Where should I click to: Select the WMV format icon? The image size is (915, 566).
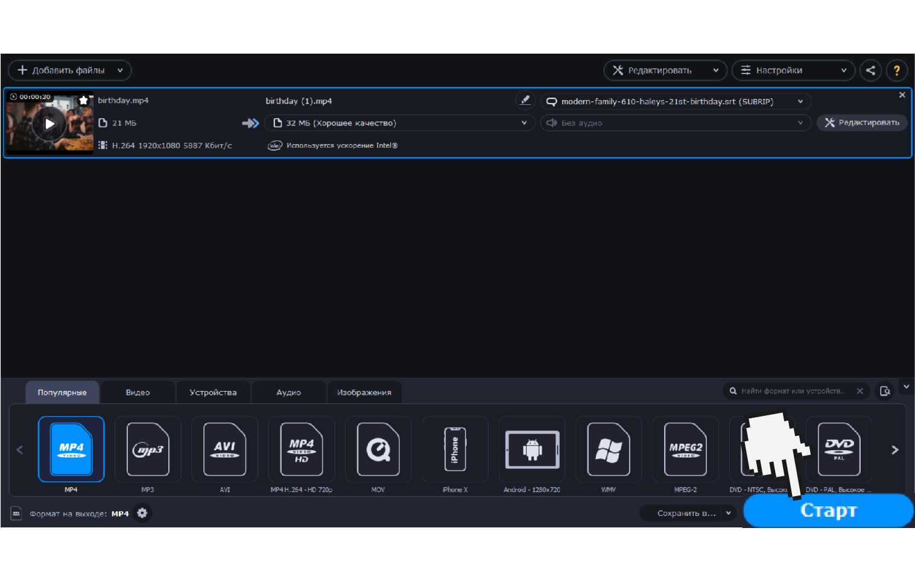click(x=609, y=450)
